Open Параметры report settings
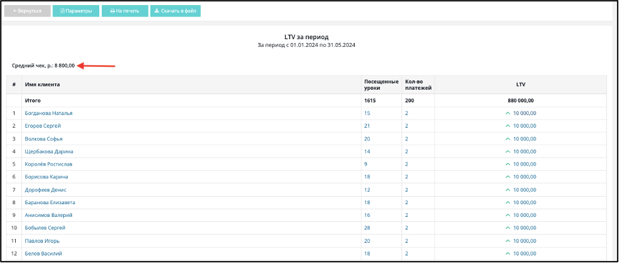 tap(77, 11)
